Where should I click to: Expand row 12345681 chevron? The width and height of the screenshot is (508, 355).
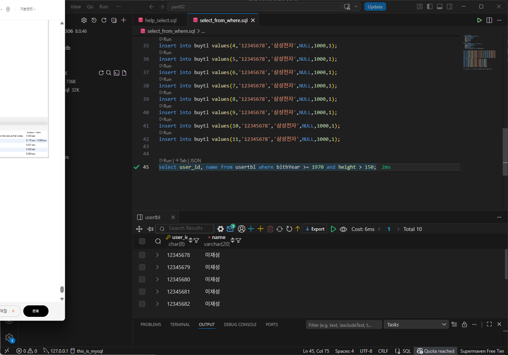click(x=157, y=292)
